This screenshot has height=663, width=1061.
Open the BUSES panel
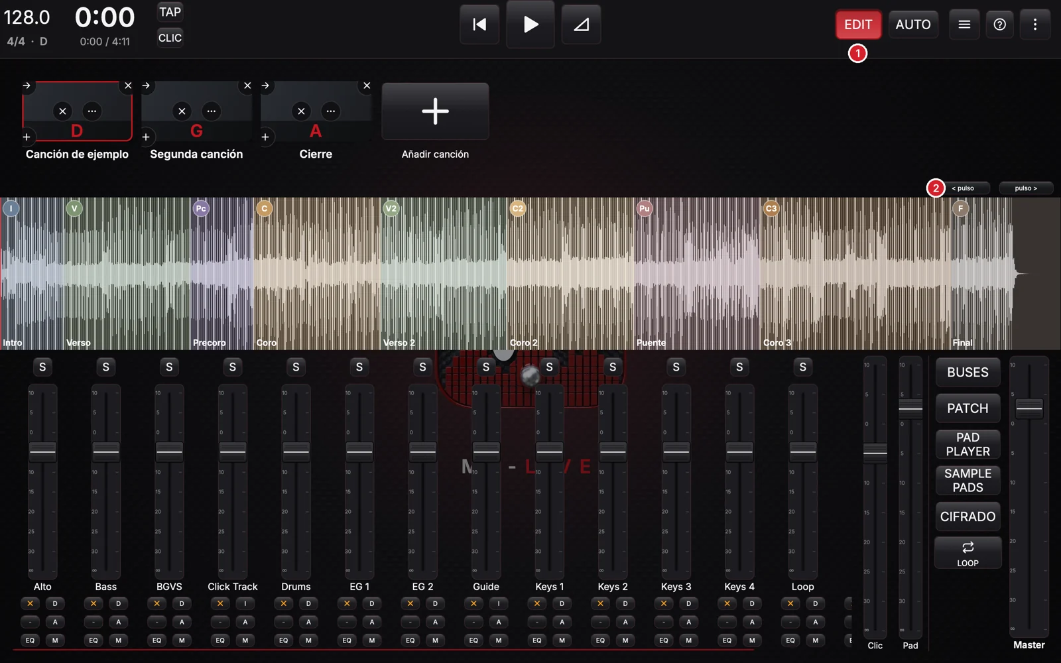[967, 373]
